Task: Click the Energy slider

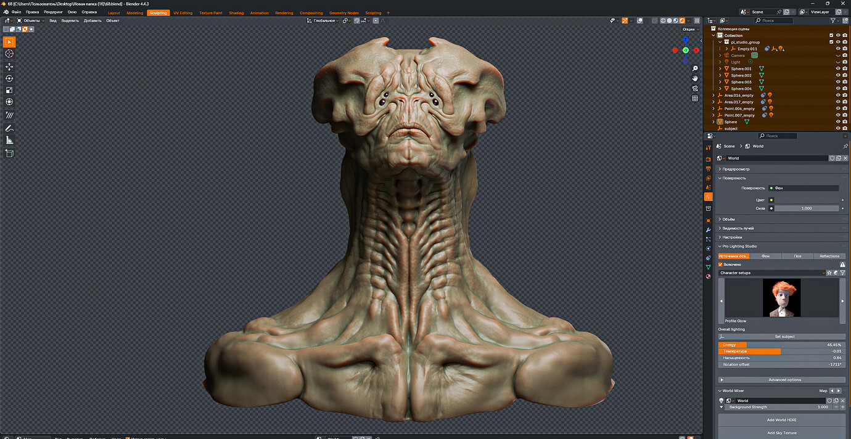Action: pyautogui.click(x=782, y=345)
